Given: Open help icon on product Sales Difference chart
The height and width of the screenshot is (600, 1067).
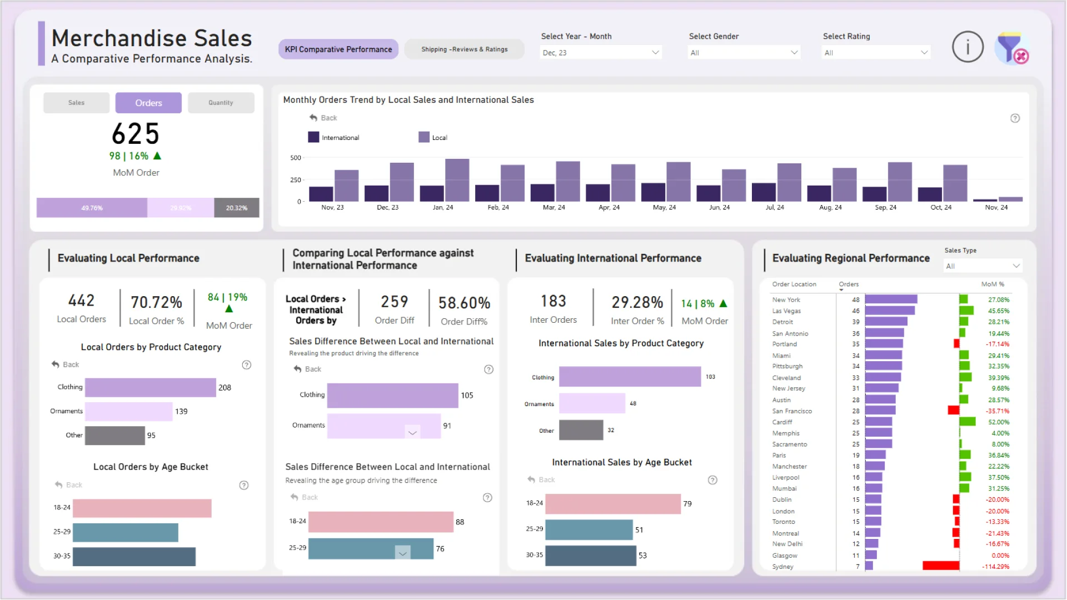Looking at the screenshot, I should tap(488, 369).
